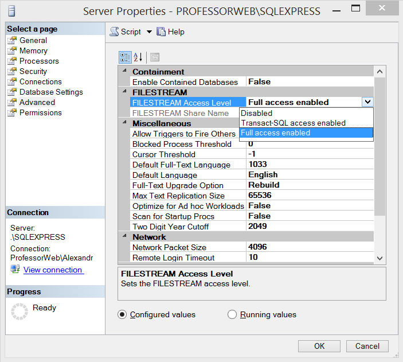403x362 pixels.
Task: Select the Configured values radio button
Action: pyautogui.click(x=122, y=314)
